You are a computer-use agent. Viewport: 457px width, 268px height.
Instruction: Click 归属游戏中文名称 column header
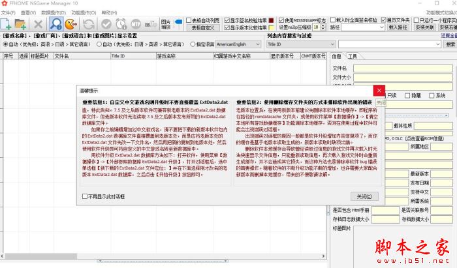point(242,56)
